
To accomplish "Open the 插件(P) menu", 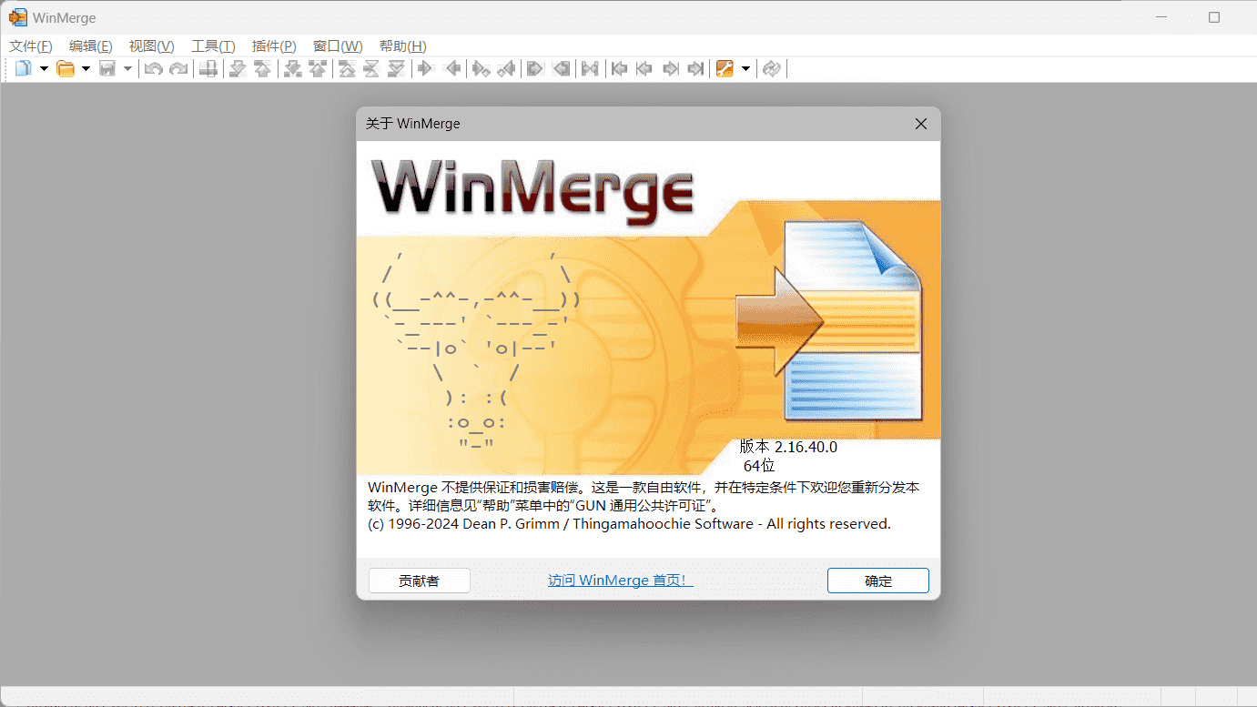I will [274, 46].
